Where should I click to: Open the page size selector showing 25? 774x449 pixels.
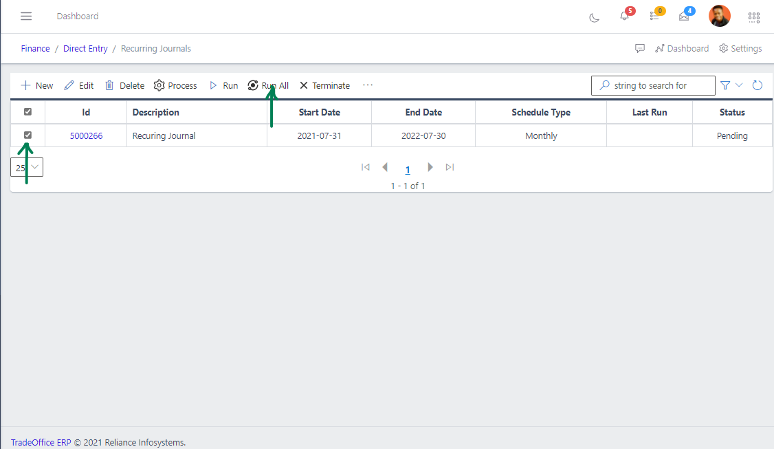tap(25, 166)
